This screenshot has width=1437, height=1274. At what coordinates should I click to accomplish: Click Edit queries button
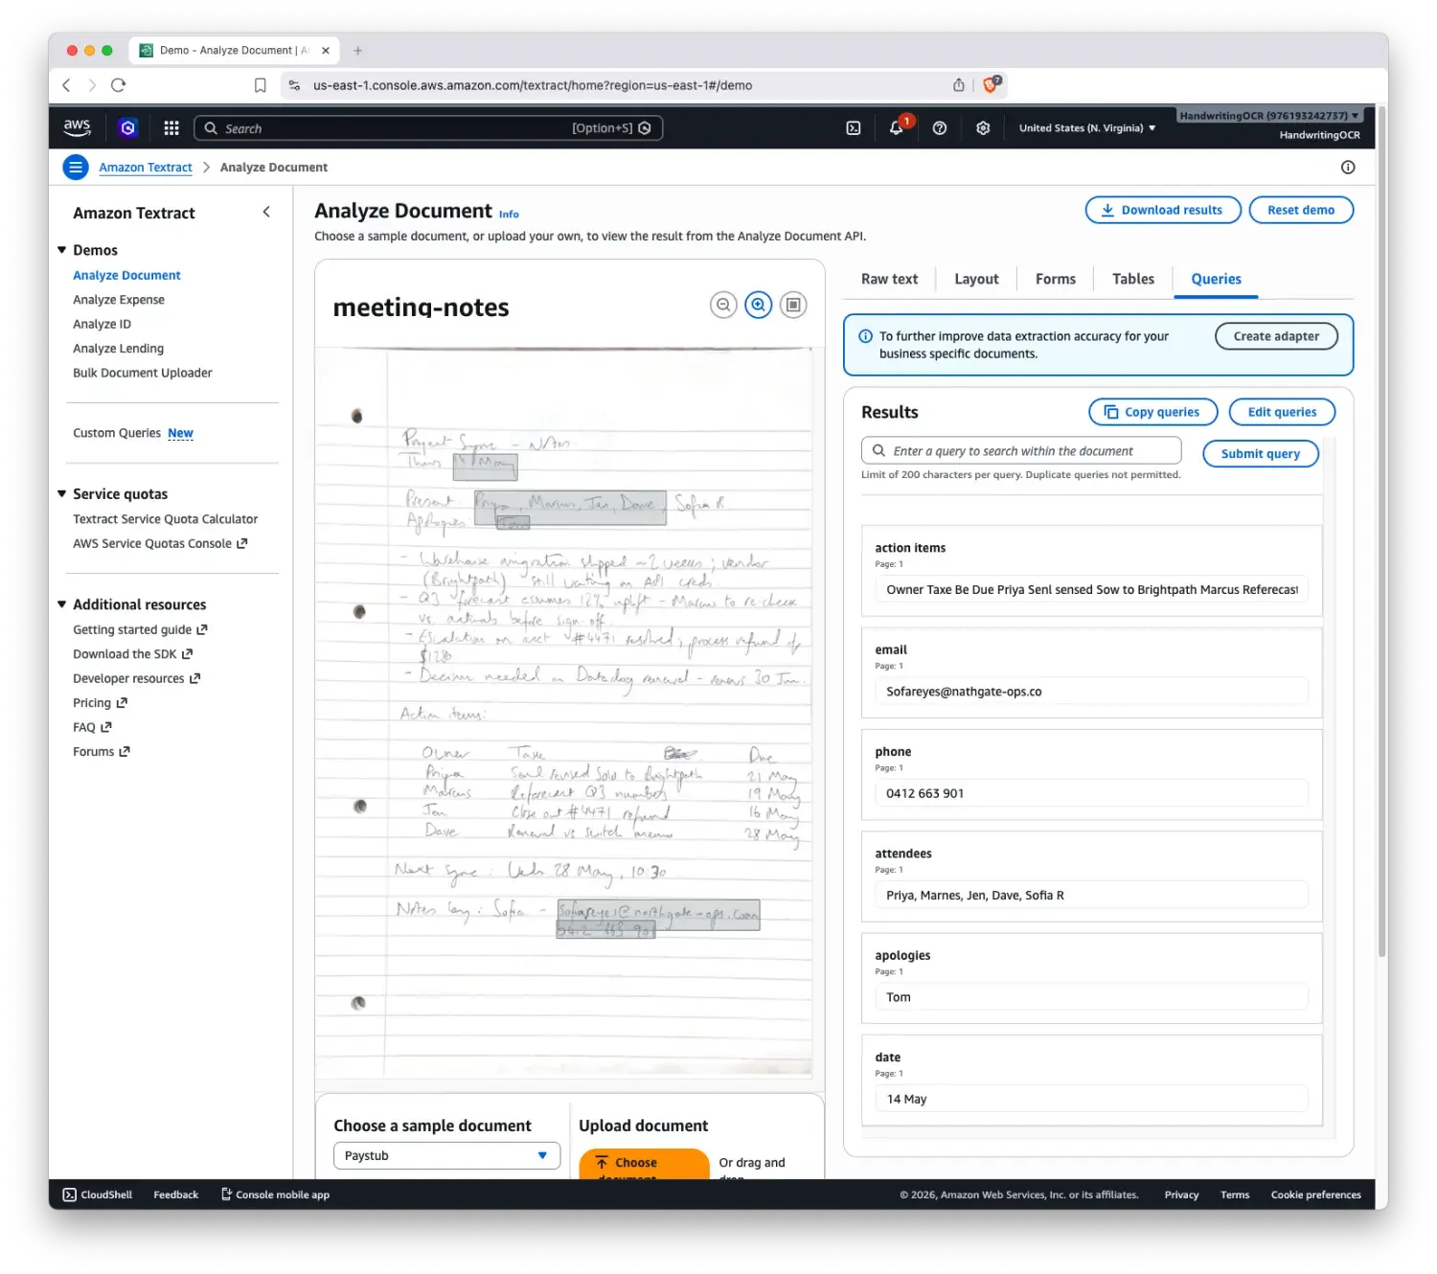pyautogui.click(x=1282, y=412)
